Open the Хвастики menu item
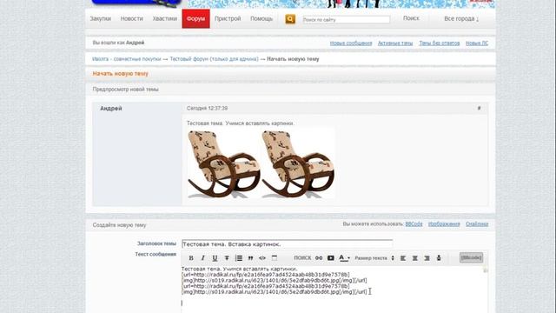The height and width of the screenshot is (313, 556). [x=164, y=18]
